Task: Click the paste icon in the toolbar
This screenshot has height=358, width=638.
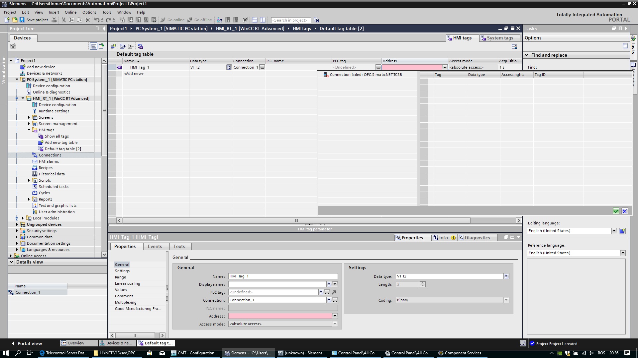Action: 79,20
